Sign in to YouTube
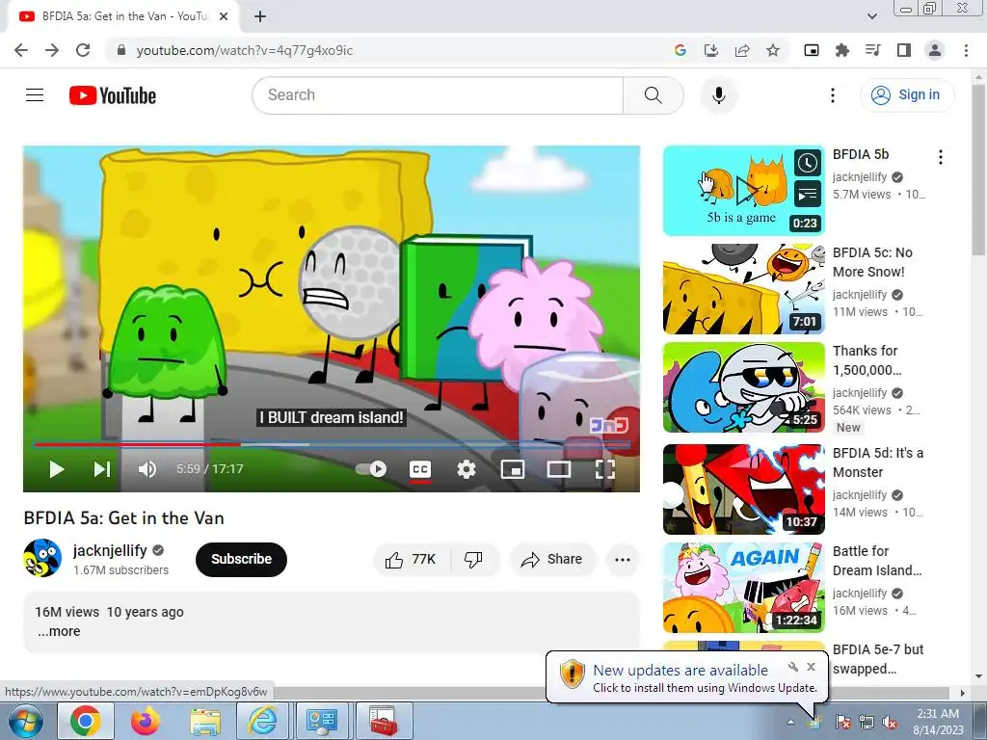Image resolution: width=987 pixels, height=740 pixels. [x=906, y=95]
